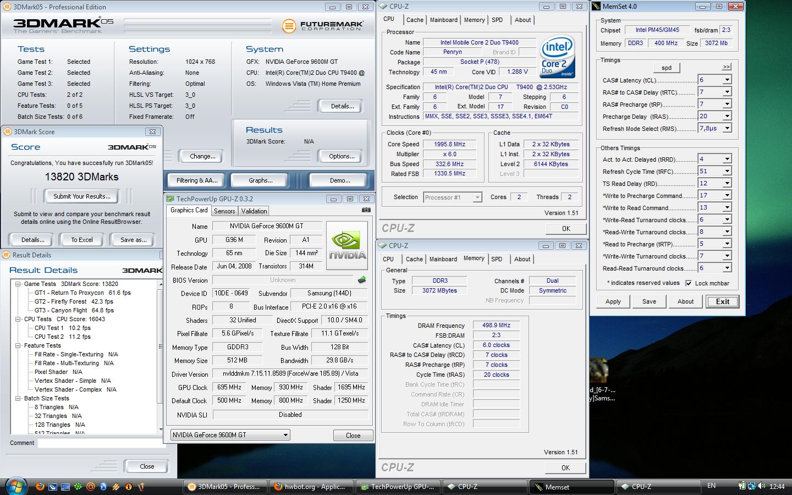Click the EN language indicator on taskbar
This screenshot has height=495, width=792.
711,486
